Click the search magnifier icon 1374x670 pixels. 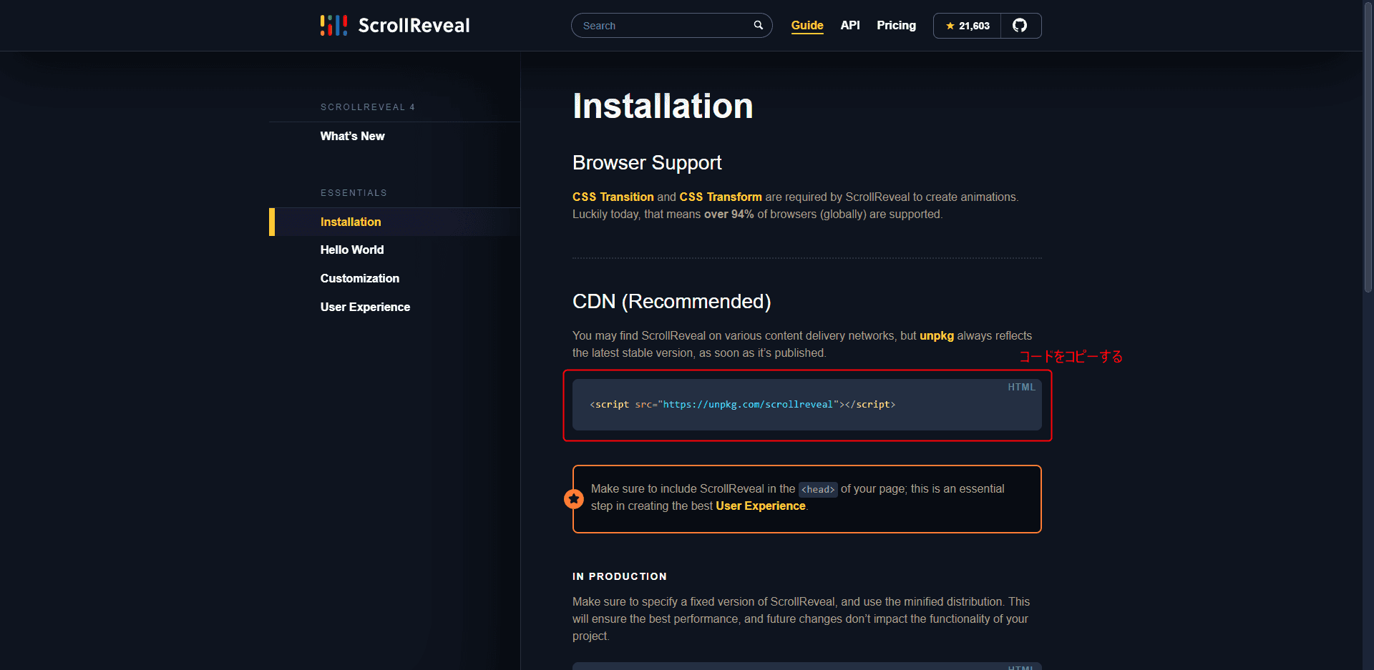(x=758, y=25)
